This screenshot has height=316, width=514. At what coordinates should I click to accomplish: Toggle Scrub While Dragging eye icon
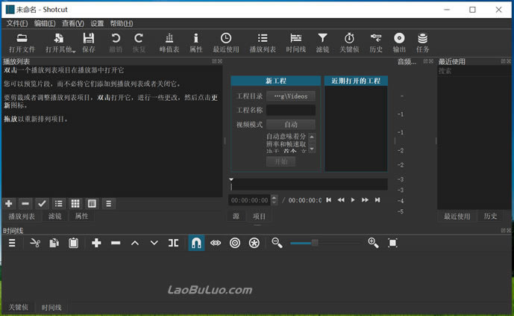click(x=216, y=243)
